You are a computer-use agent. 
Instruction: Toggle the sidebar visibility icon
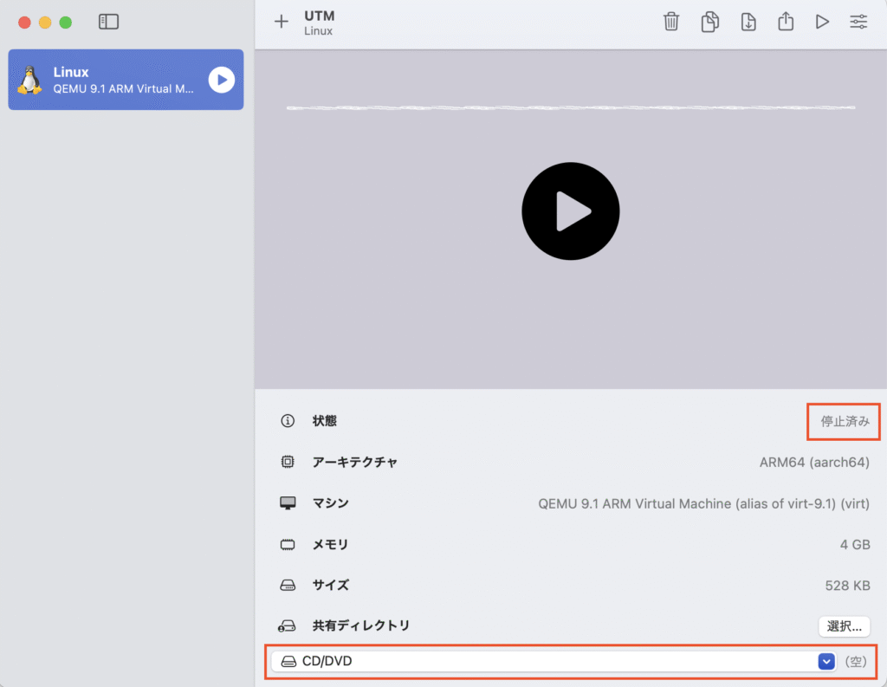tap(108, 22)
